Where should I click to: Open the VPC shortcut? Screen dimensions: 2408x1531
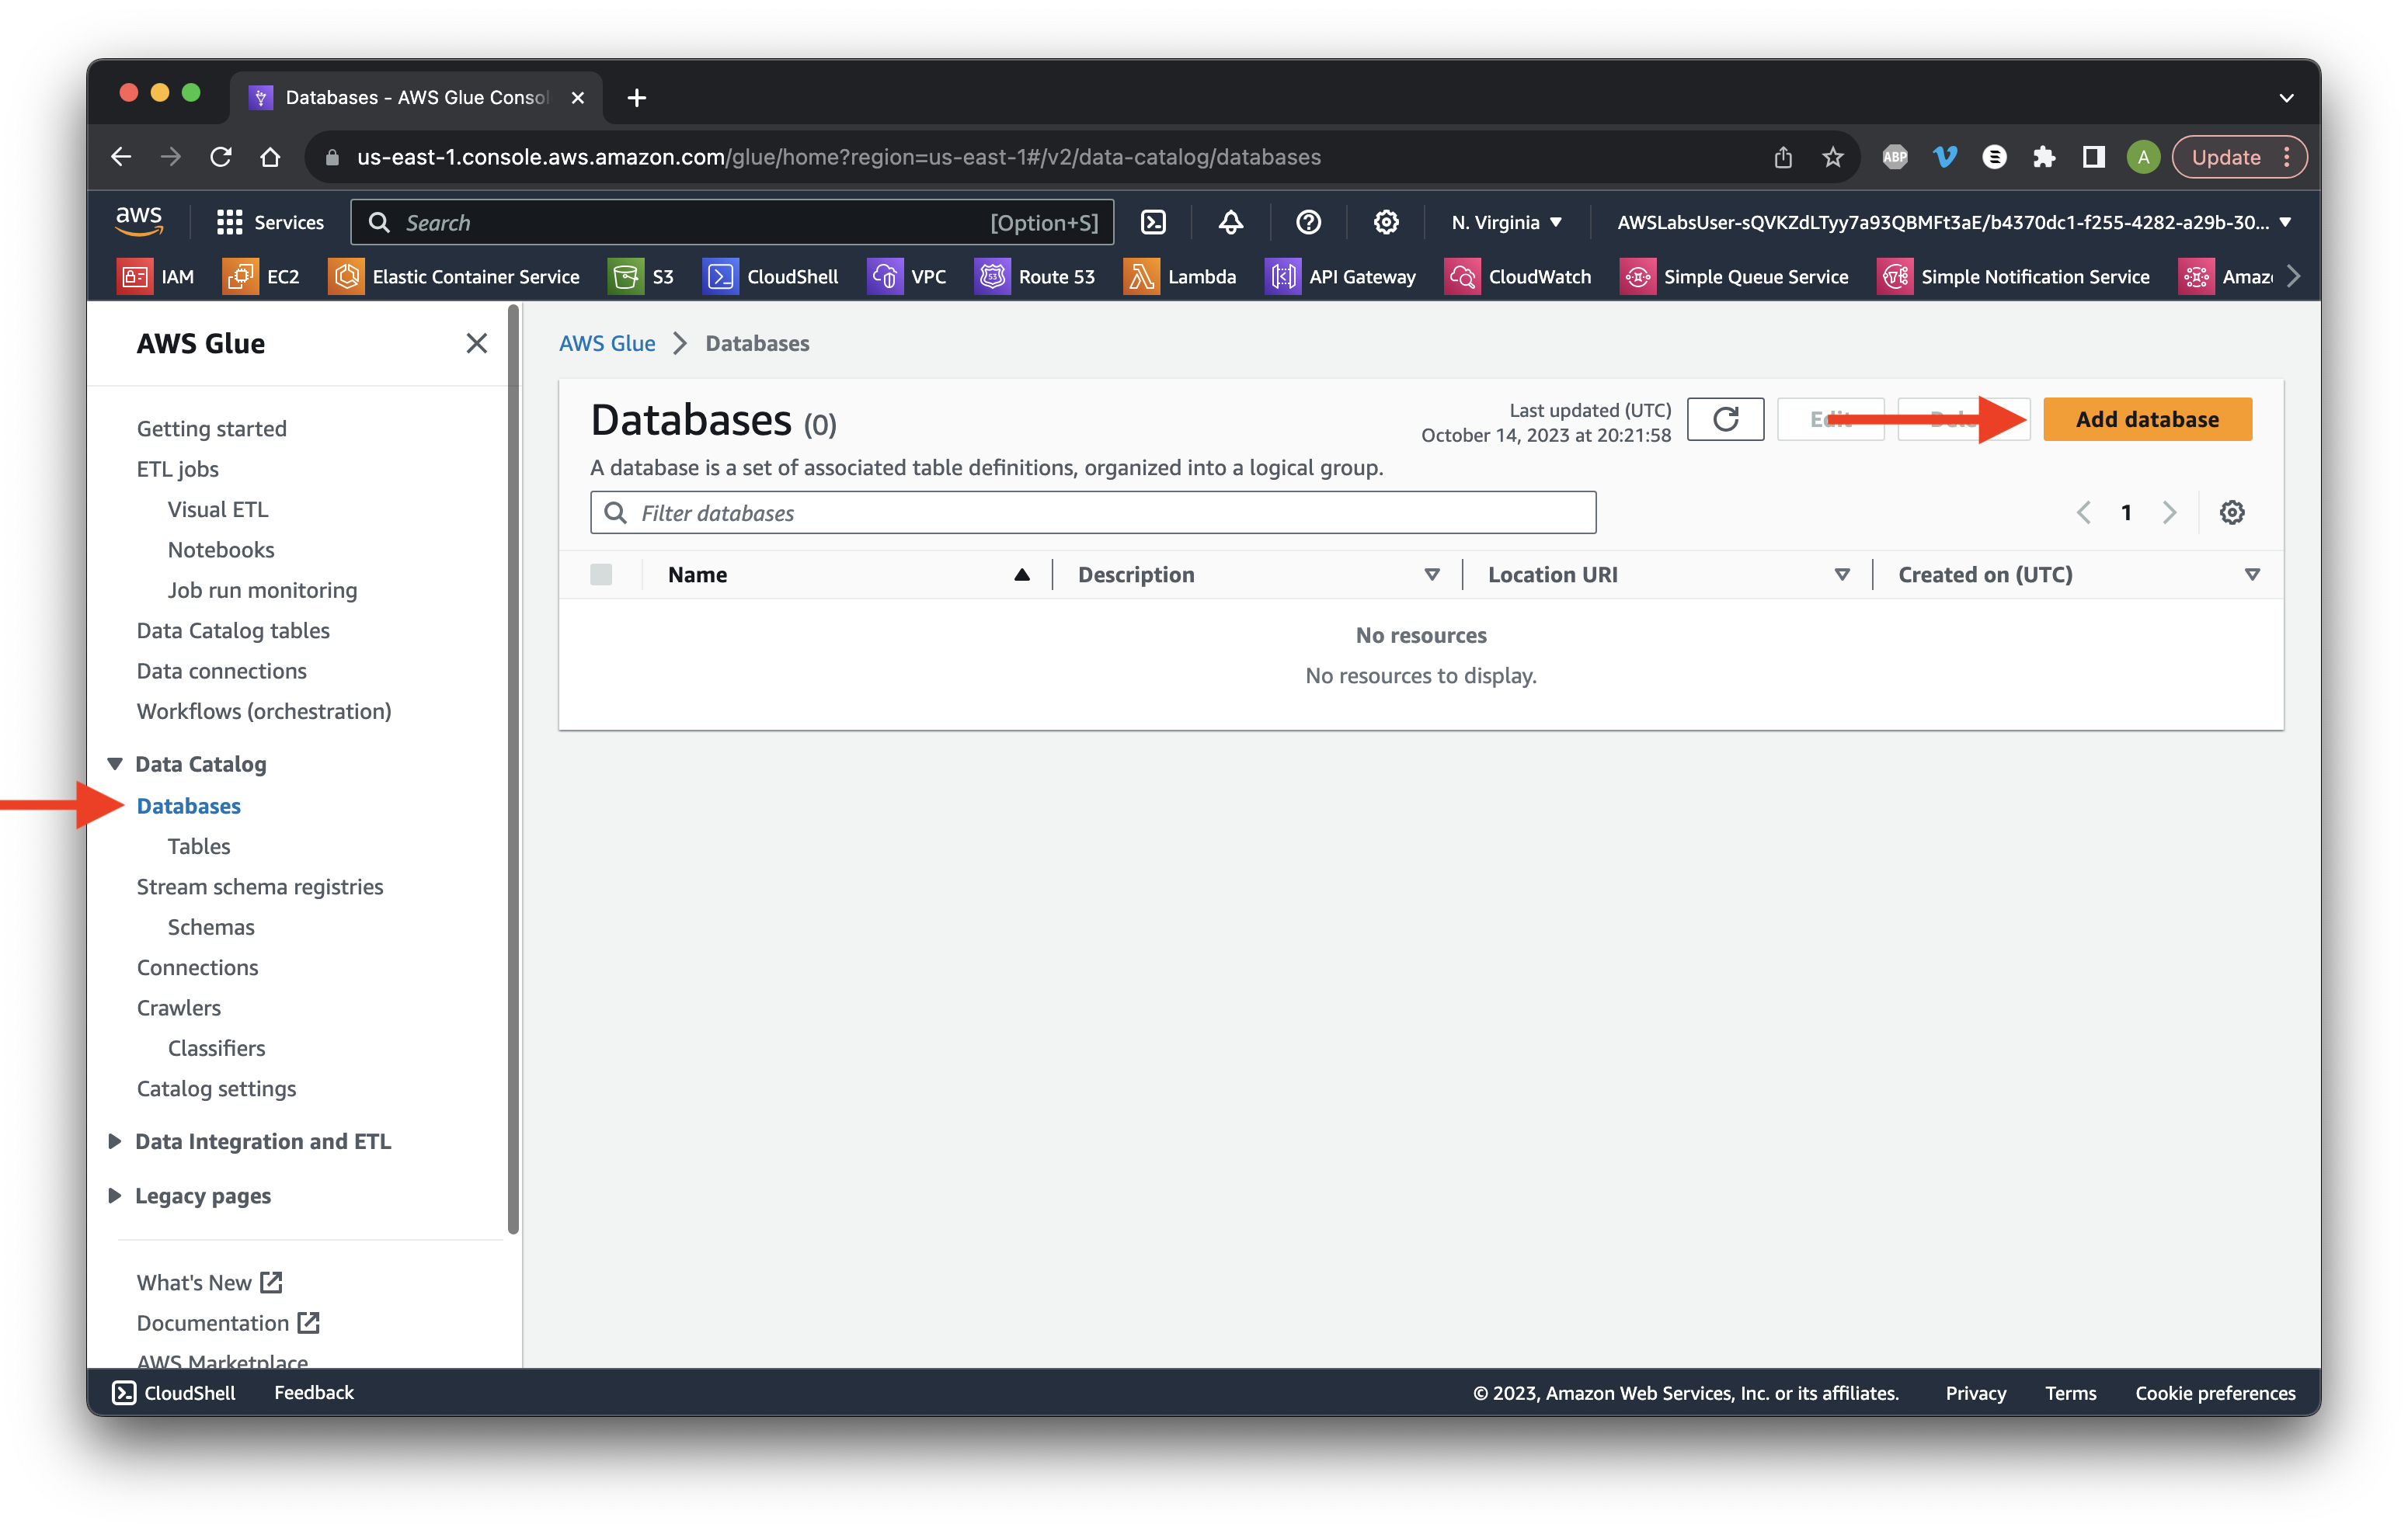[x=907, y=277]
